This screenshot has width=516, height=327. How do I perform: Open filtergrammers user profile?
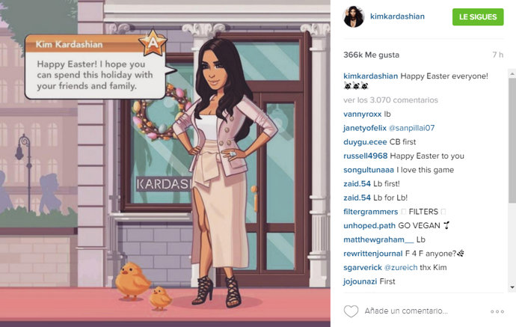370,212
